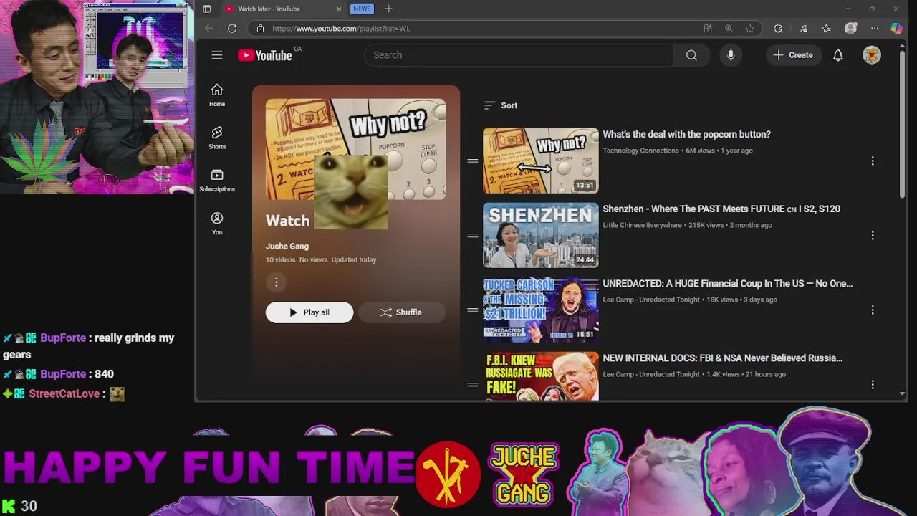This screenshot has height=516, width=917.
Task: Open Shorts from the sidebar
Action: [217, 138]
